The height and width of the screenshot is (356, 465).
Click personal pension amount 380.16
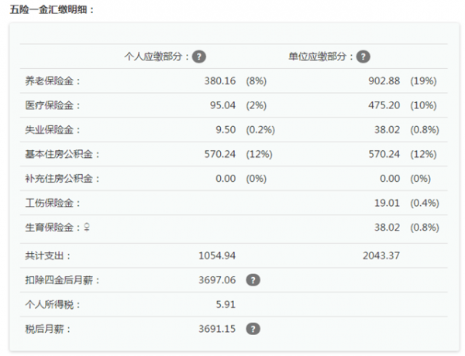click(220, 80)
